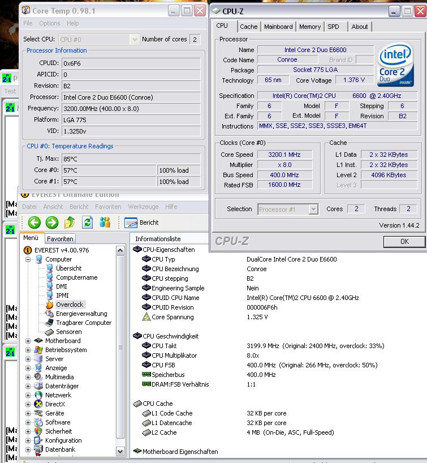Select the CPU Takt row in EVEREST list
This screenshot has width=427, height=463.
(x=262, y=346)
